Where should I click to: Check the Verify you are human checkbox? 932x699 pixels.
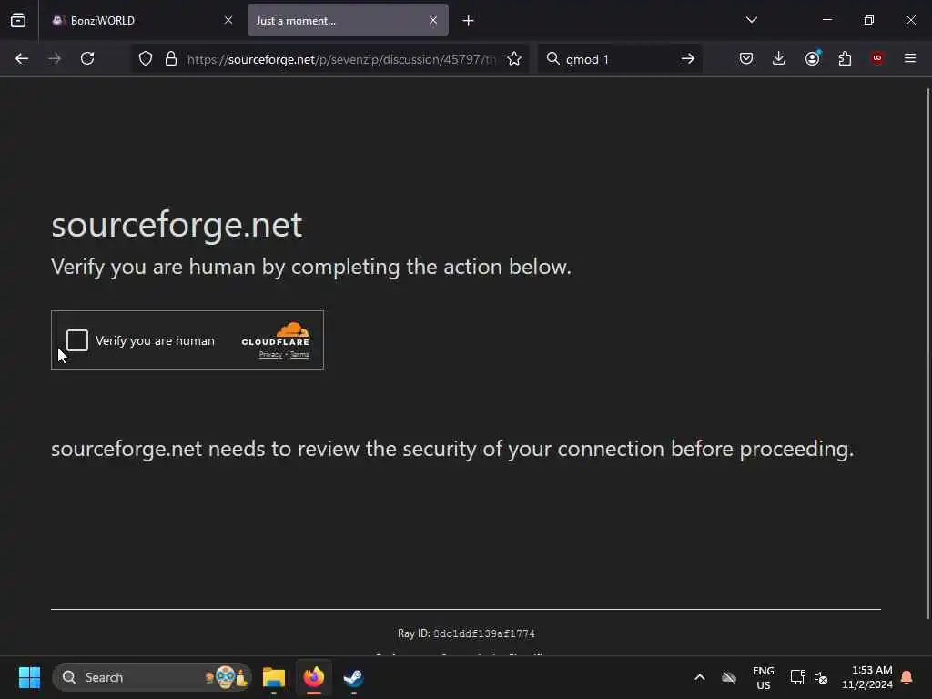click(x=77, y=340)
